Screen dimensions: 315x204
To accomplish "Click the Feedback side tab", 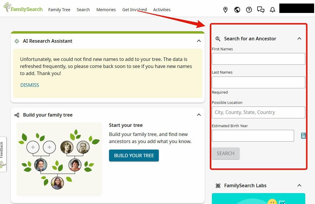I will coord(3,154).
